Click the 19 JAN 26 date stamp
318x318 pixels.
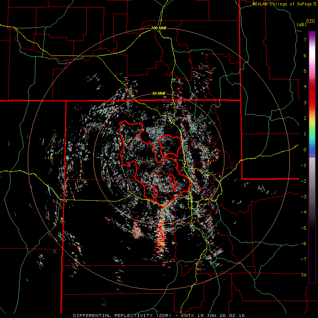[x=212, y=316]
